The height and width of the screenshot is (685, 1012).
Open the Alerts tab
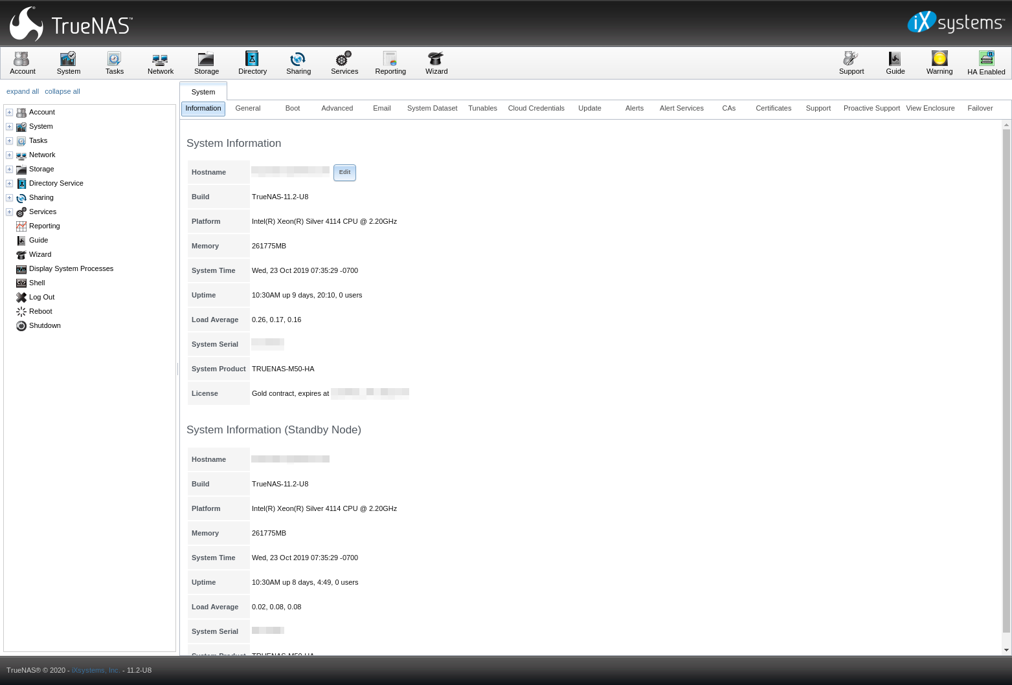tap(635, 108)
